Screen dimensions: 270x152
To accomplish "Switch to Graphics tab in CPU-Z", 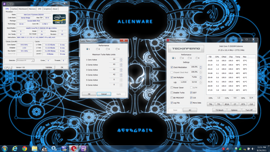I will 47,9.
